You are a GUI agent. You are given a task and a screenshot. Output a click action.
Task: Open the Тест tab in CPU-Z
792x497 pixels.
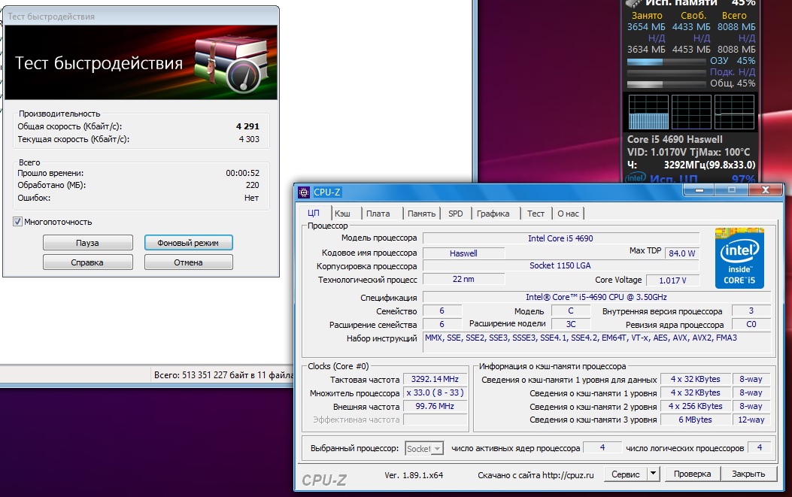coord(536,214)
